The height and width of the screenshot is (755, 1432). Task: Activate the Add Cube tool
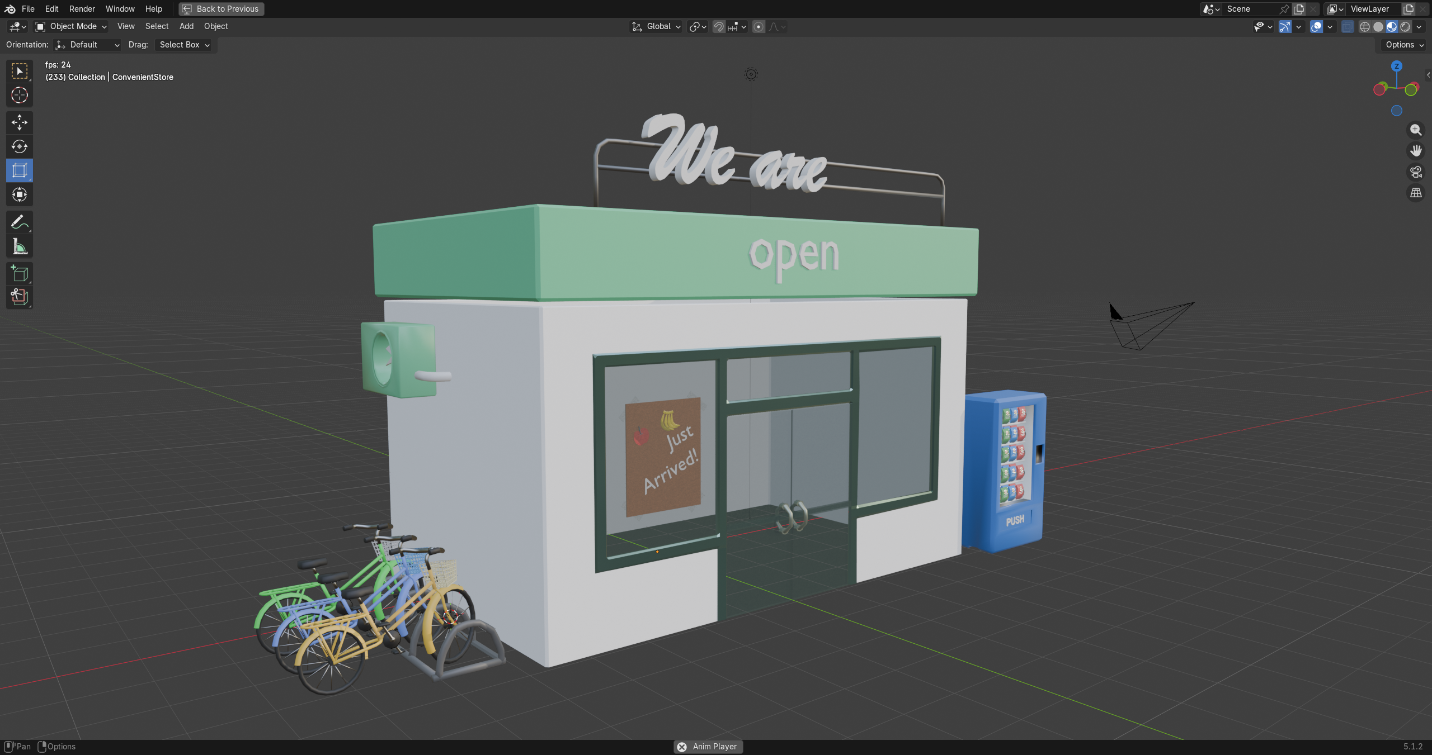[20, 273]
